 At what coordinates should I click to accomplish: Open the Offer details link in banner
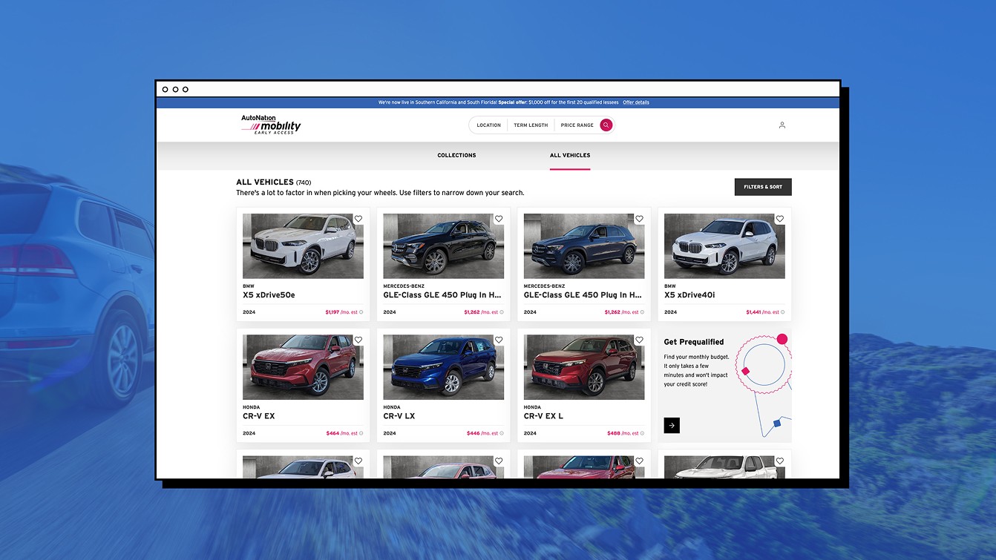(x=636, y=102)
